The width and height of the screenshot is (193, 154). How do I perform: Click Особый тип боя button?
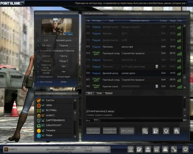tap(110, 131)
